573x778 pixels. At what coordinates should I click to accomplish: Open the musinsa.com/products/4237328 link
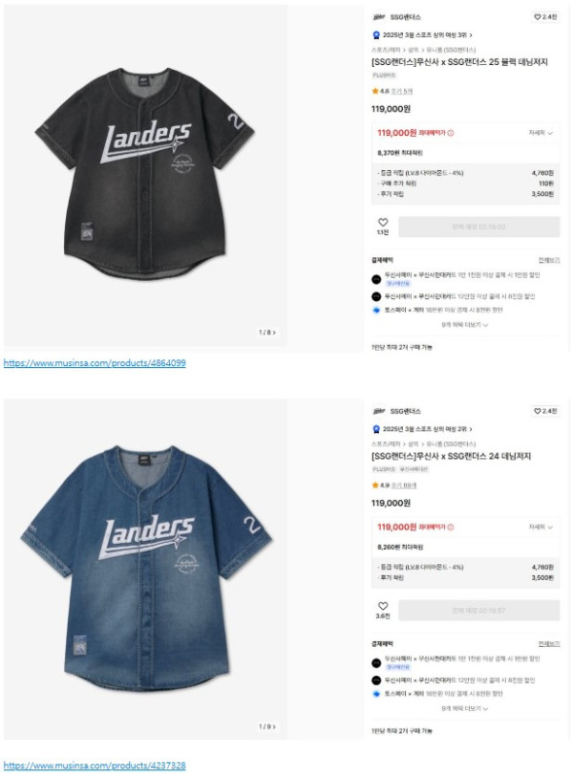pyautogui.click(x=95, y=766)
